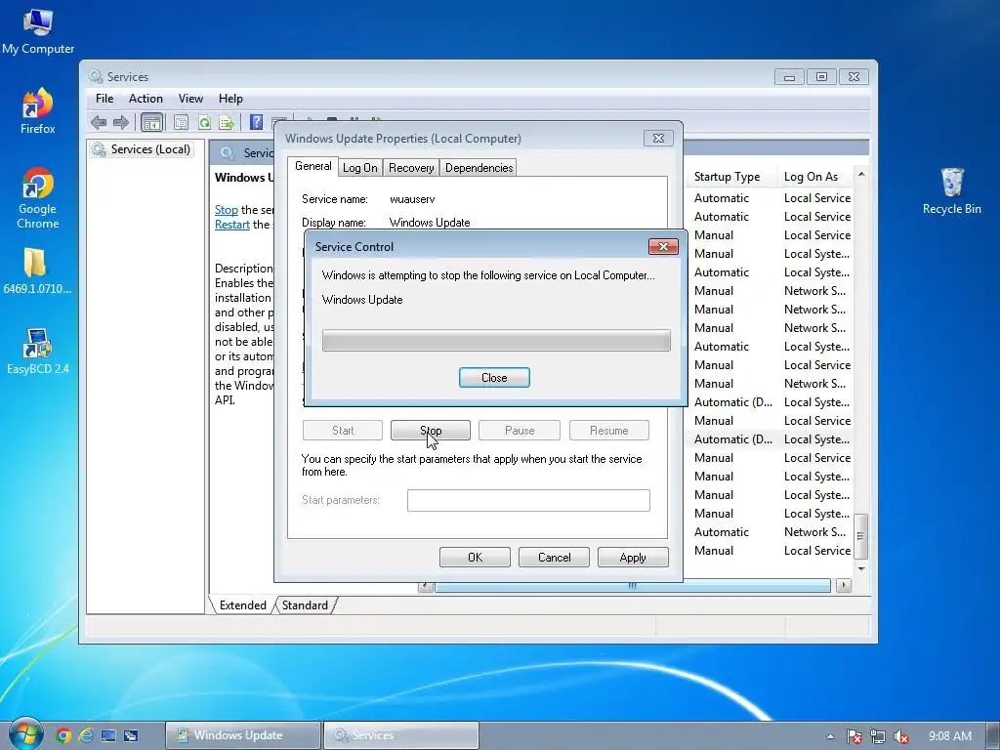Launch Chrome from the taskbar quick launch
Viewport: 1000px width, 750px height.
63,735
